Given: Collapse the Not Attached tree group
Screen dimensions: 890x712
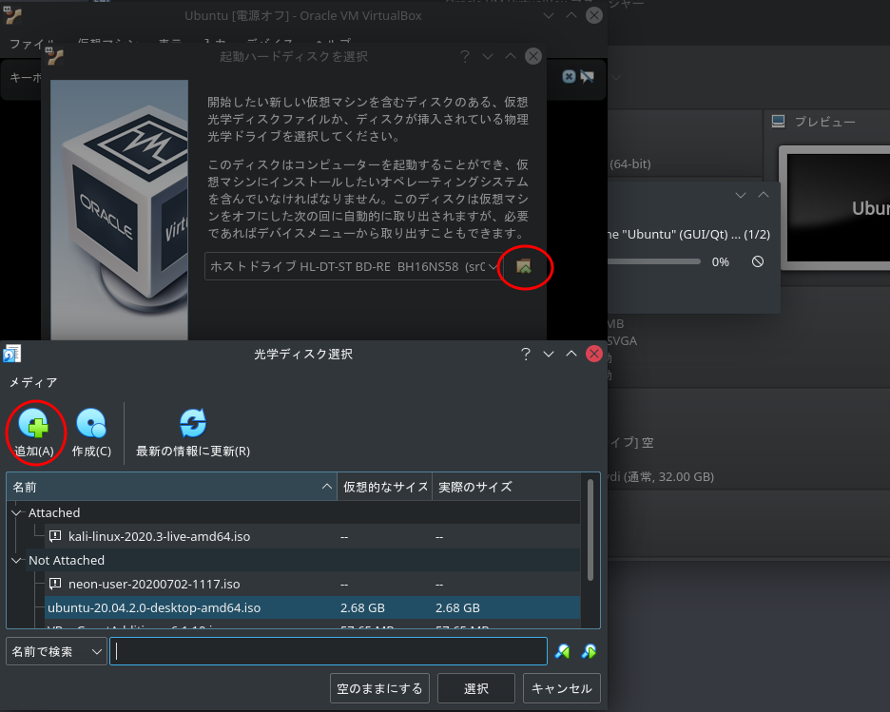Looking at the screenshot, I should pyautogui.click(x=16, y=560).
